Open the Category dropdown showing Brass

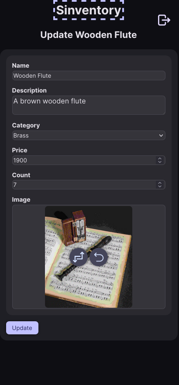click(x=89, y=135)
